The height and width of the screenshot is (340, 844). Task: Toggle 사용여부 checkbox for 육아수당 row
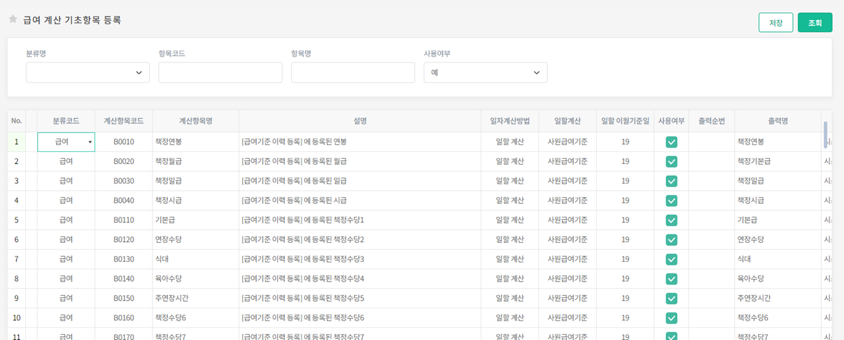coord(671,279)
